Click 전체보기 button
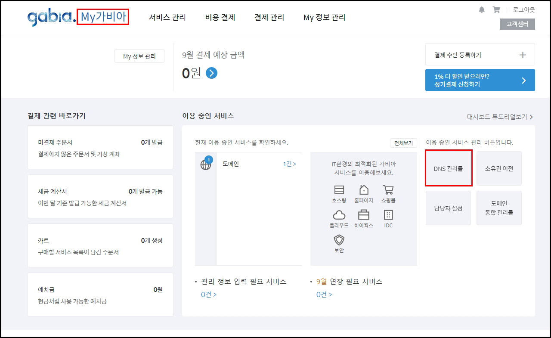Image resolution: width=551 pixels, height=338 pixels. 403,143
